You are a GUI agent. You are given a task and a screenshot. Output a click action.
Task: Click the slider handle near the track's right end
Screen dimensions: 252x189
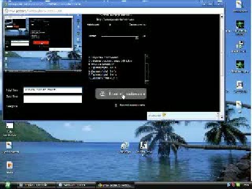pos(137,38)
